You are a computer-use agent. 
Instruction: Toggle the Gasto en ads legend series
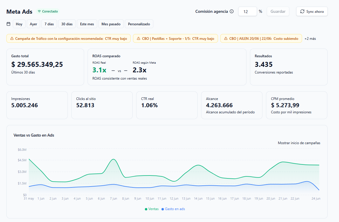pyautogui.click(x=173, y=209)
